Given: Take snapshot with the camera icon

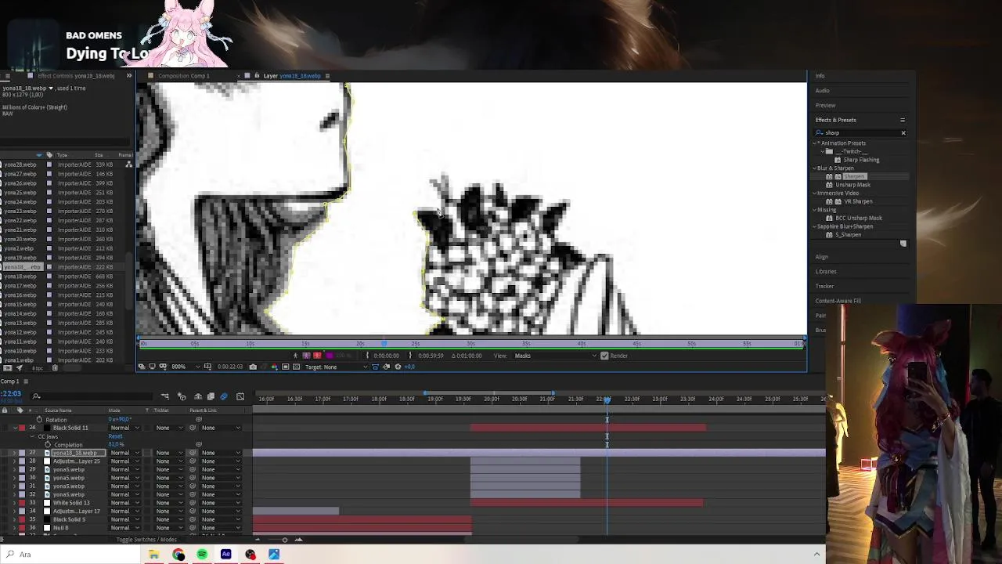Looking at the screenshot, I should [x=252, y=367].
